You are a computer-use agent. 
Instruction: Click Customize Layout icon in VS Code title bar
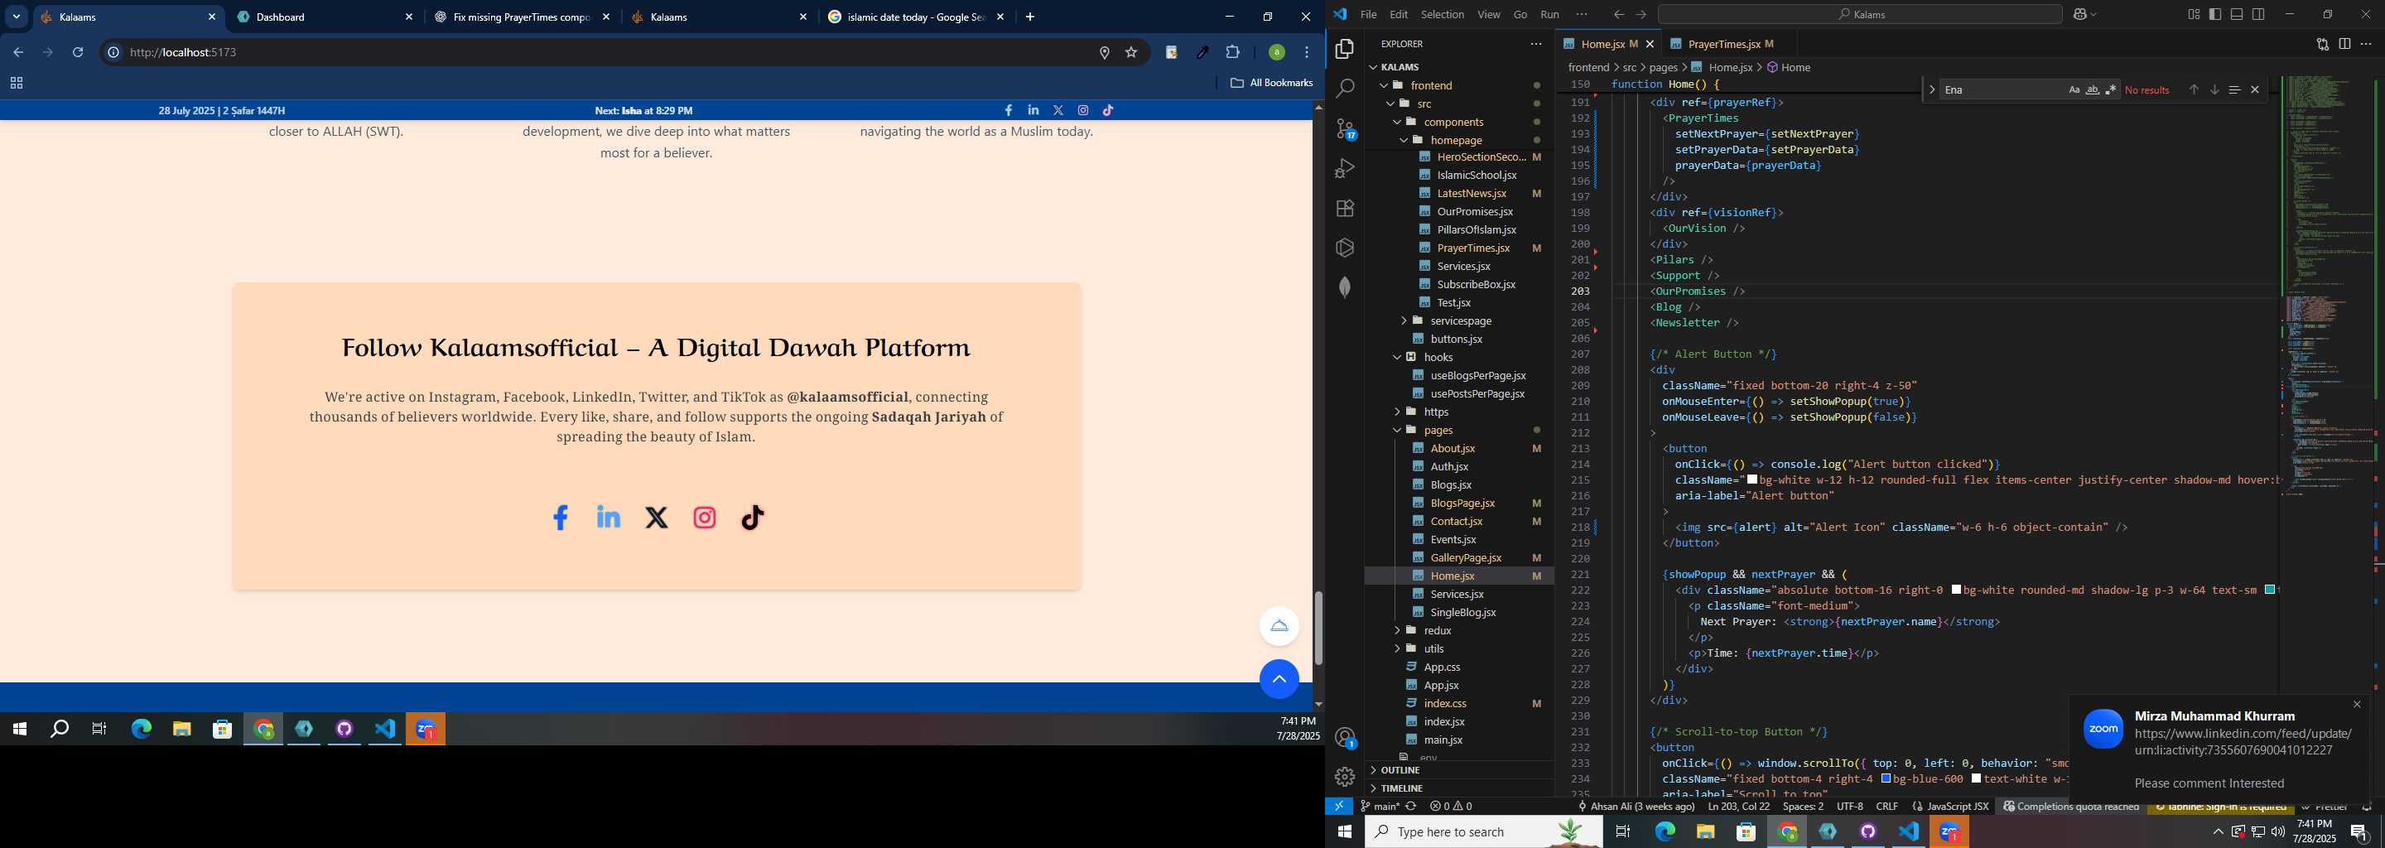tap(2194, 14)
